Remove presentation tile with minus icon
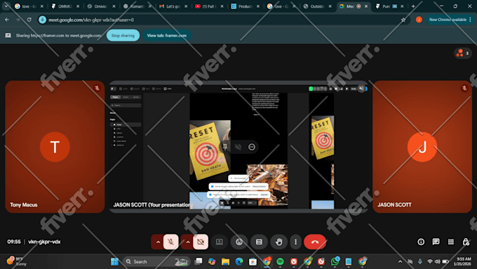477x269 pixels. [252, 147]
